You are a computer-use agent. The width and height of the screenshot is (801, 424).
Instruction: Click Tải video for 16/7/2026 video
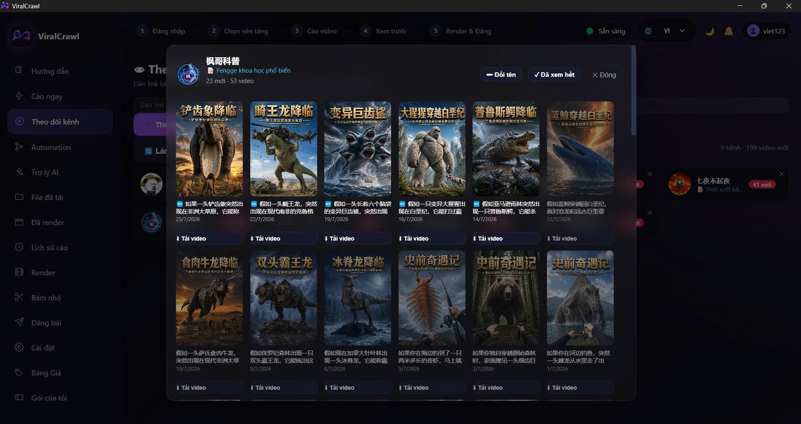pos(432,238)
